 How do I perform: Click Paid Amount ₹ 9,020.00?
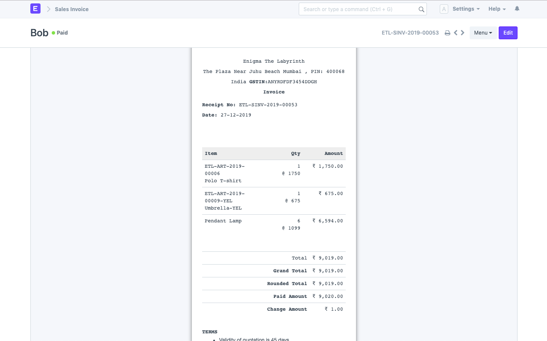(328, 297)
